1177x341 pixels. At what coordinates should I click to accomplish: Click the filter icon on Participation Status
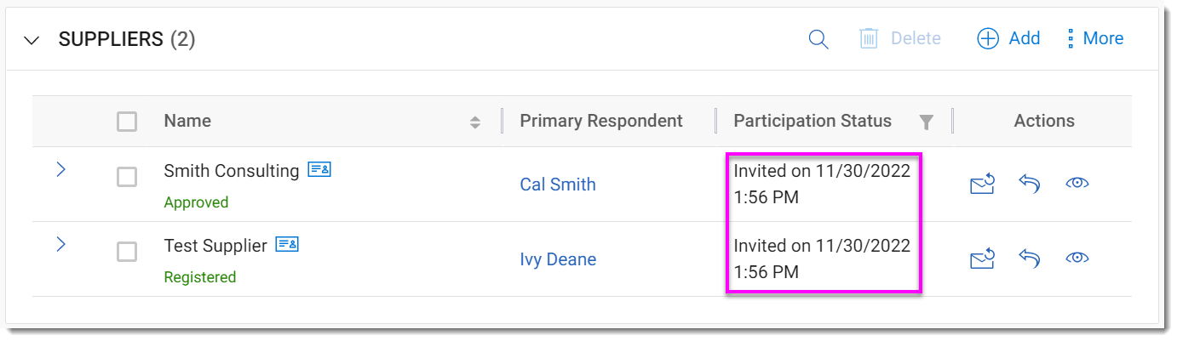927,122
